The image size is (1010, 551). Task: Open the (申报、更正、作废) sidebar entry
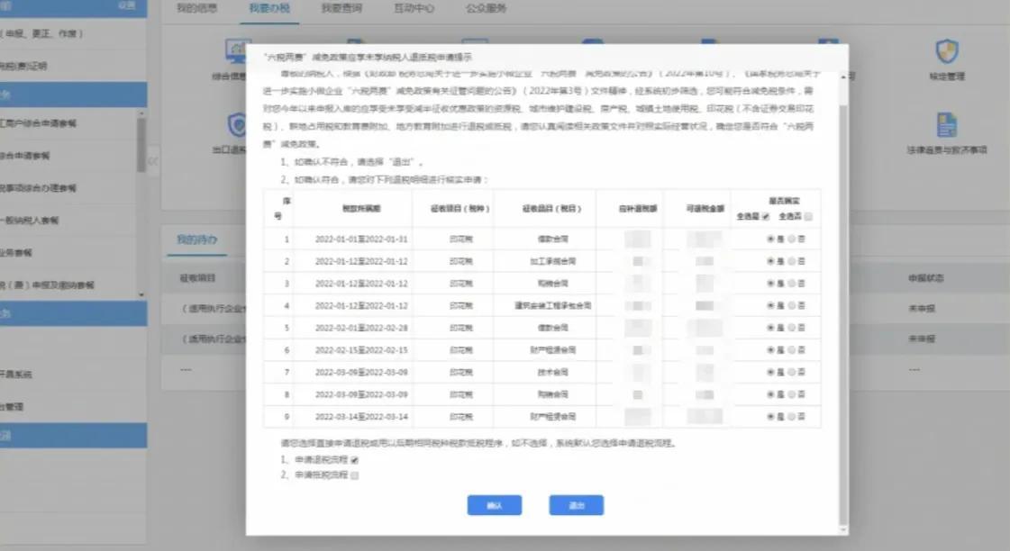pos(41,33)
